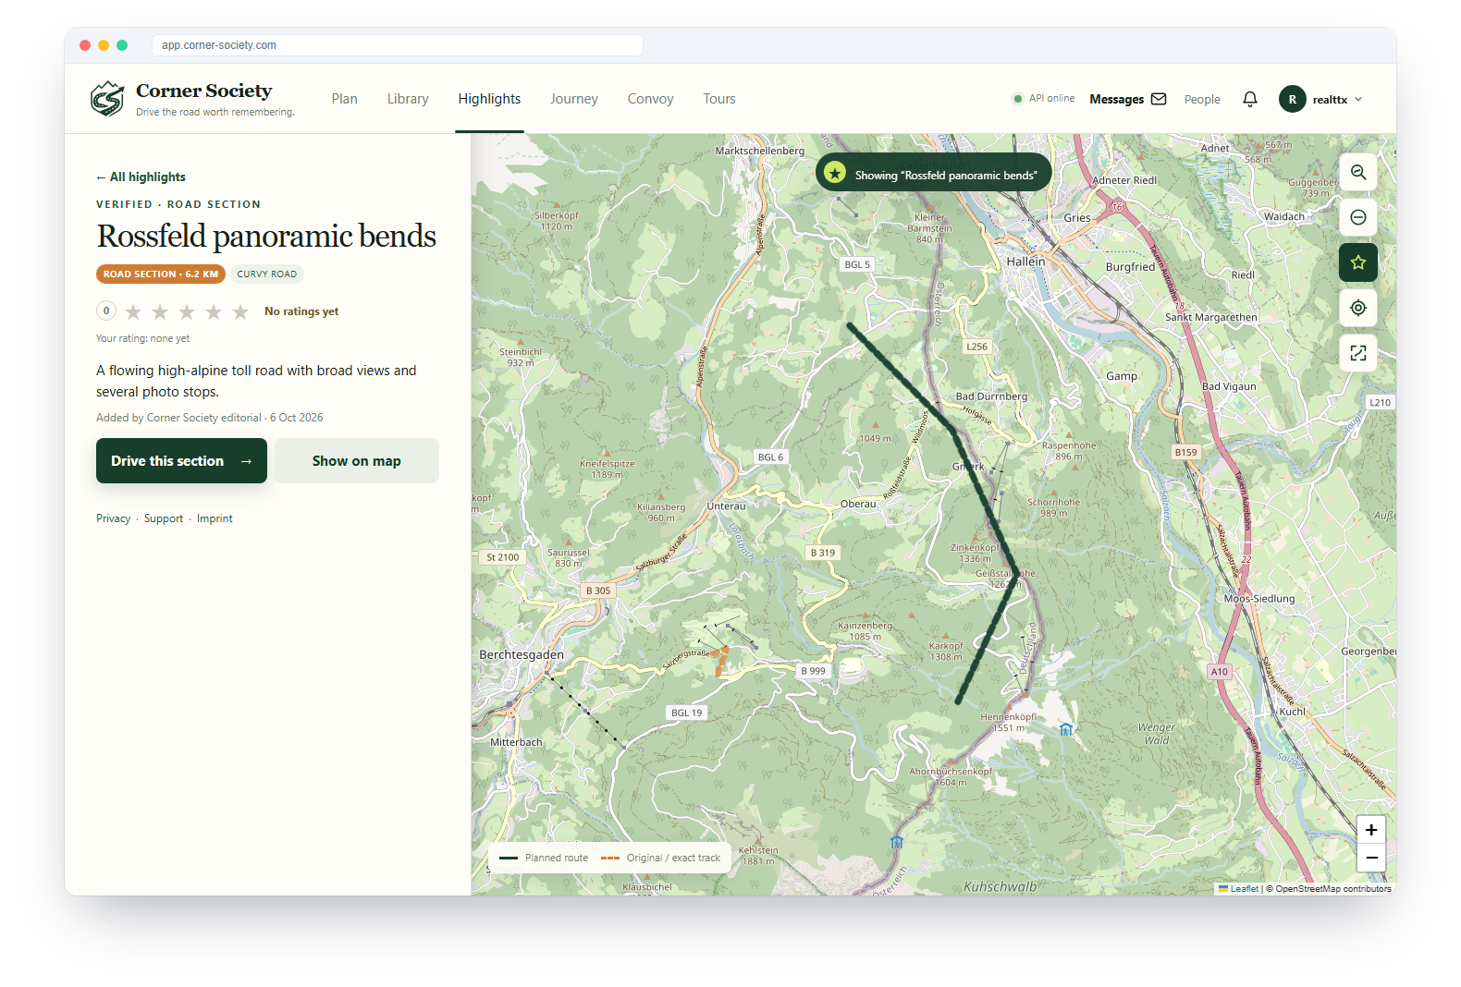Open the notifications bell
This screenshot has height=987, width=1461.
1250,99
